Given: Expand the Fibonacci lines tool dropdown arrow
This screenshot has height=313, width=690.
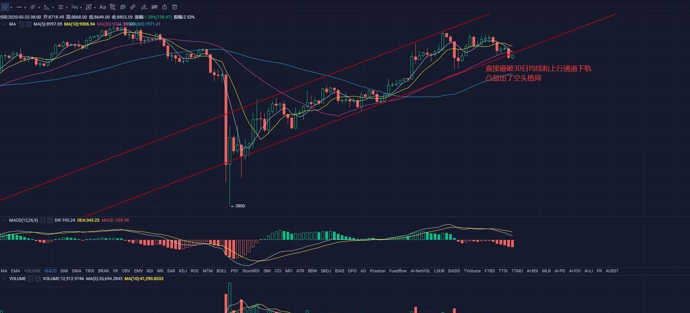Looking at the screenshot, I should 67,7.
